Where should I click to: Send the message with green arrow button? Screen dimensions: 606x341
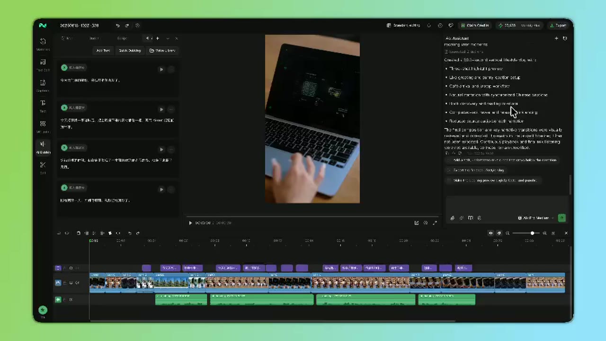[x=562, y=218]
